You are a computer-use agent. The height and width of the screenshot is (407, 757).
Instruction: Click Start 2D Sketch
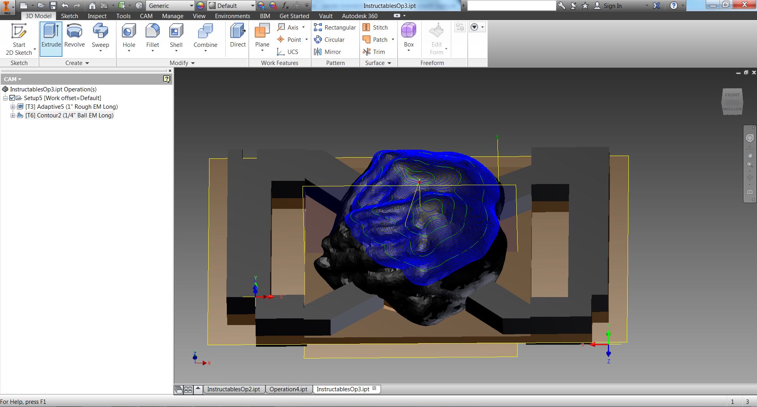(19, 39)
